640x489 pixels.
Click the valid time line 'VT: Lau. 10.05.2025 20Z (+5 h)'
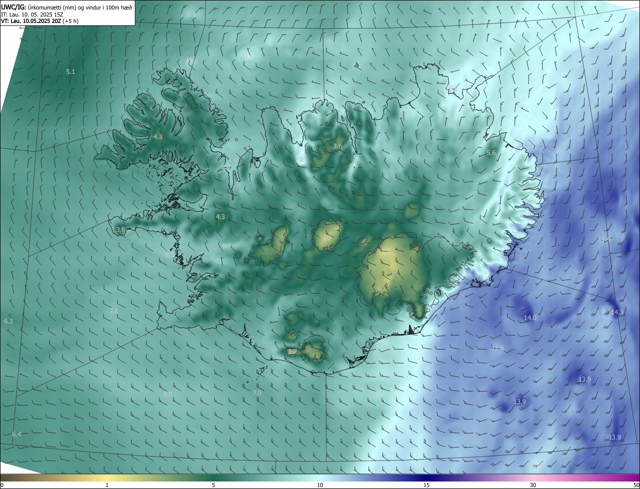40,21
